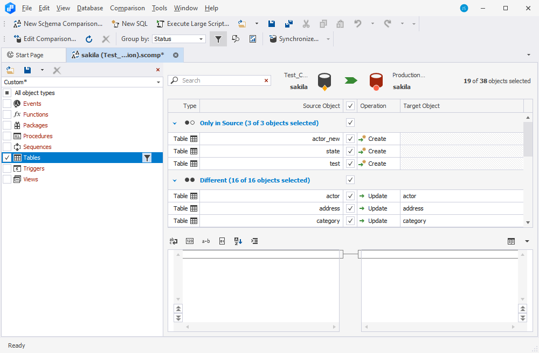Click the funnel icon on the Tables row

click(147, 158)
